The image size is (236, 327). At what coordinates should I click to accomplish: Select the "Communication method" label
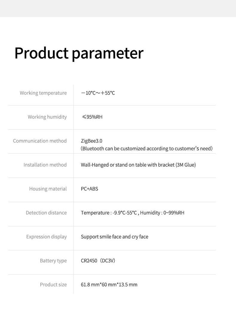tap(40, 141)
